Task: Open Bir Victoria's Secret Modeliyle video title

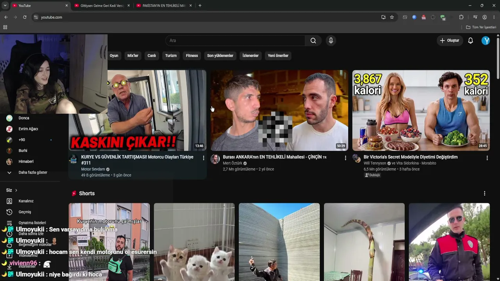Action: pyautogui.click(x=411, y=157)
